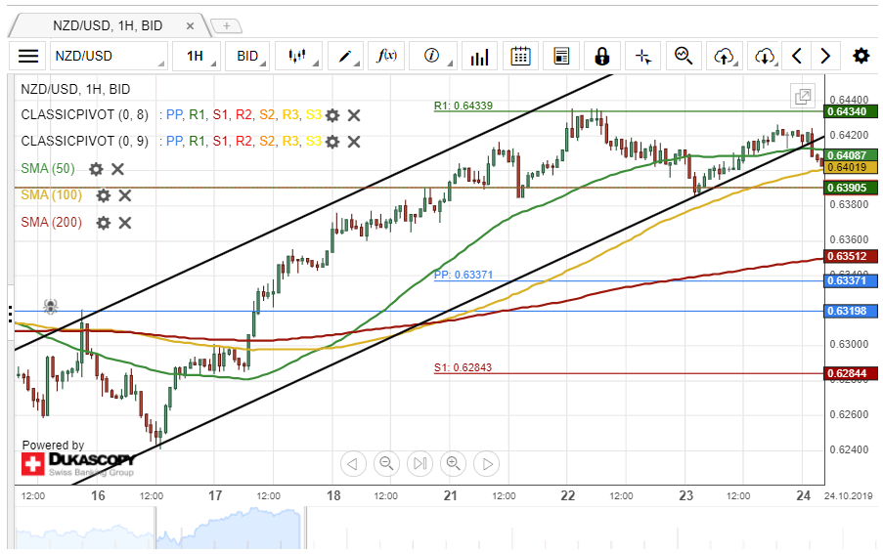883x554 pixels.
Task: Activate the crosshair cursor tool
Action: tap(642, 57)
